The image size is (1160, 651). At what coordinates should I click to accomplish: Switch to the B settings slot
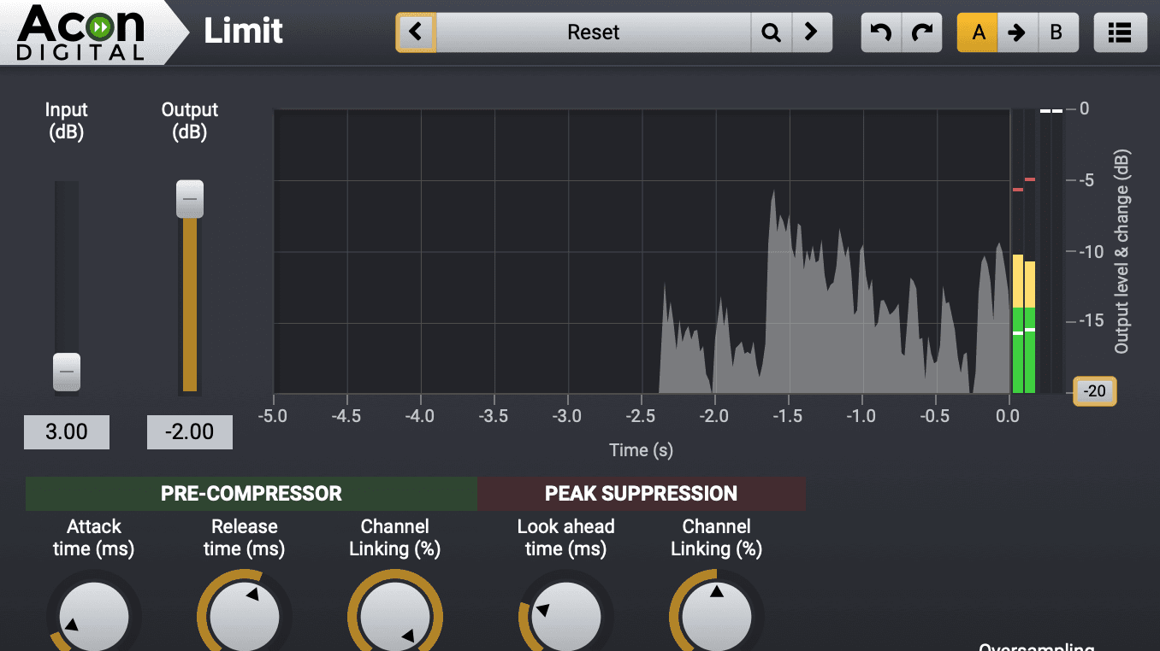coord(1056,32)
